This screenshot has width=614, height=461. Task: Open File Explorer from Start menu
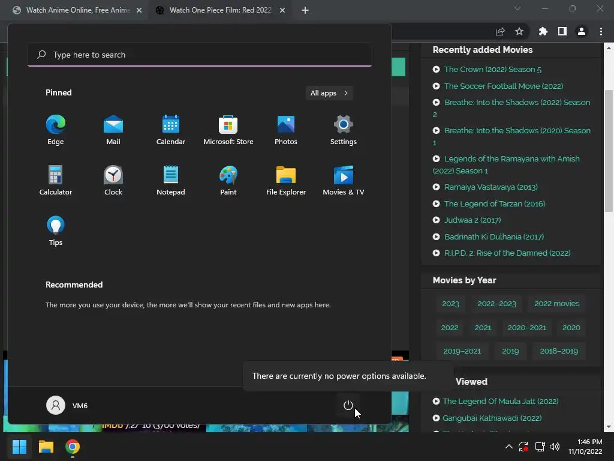point(286,180)
